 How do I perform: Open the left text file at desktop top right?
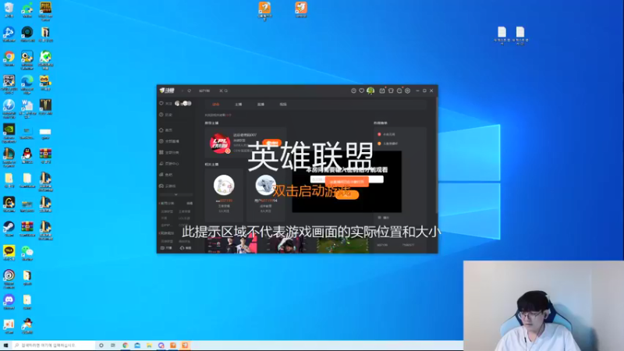click(502, 35)
